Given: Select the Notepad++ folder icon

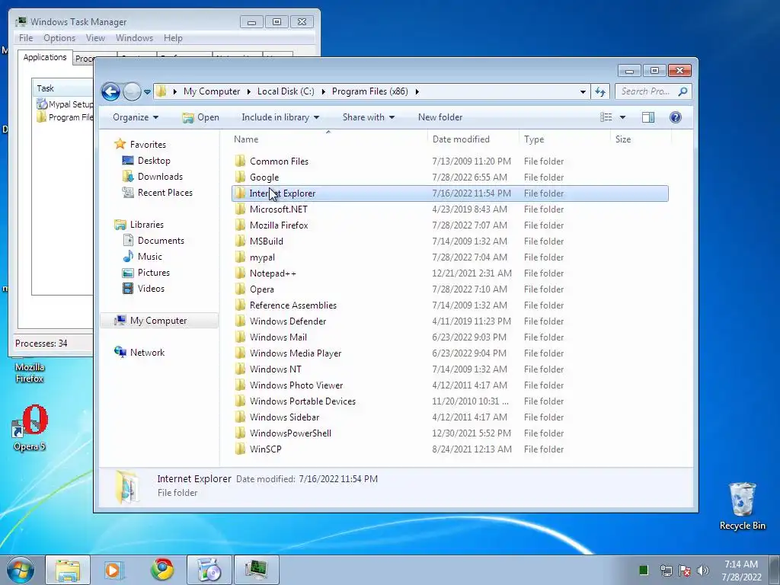Looking at the screenshot, I should click(240, 273).
